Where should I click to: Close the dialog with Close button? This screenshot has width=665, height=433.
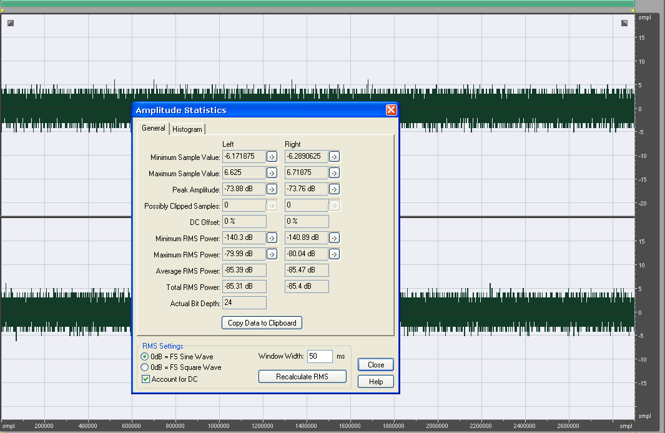coord(376,365)
